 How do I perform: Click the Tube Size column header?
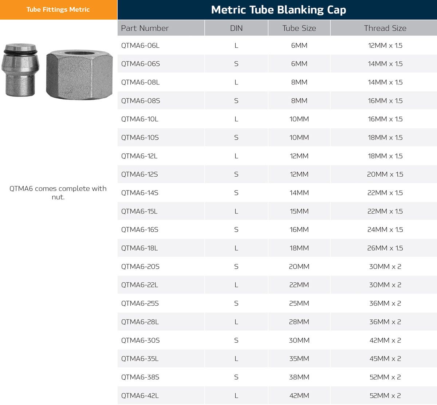coord(299,28)
